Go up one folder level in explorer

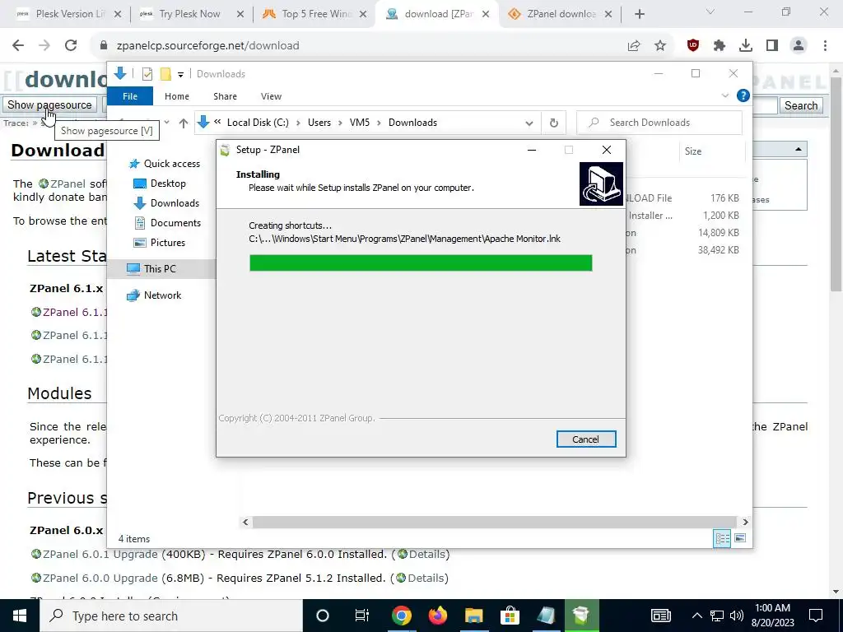click(184, 123)
